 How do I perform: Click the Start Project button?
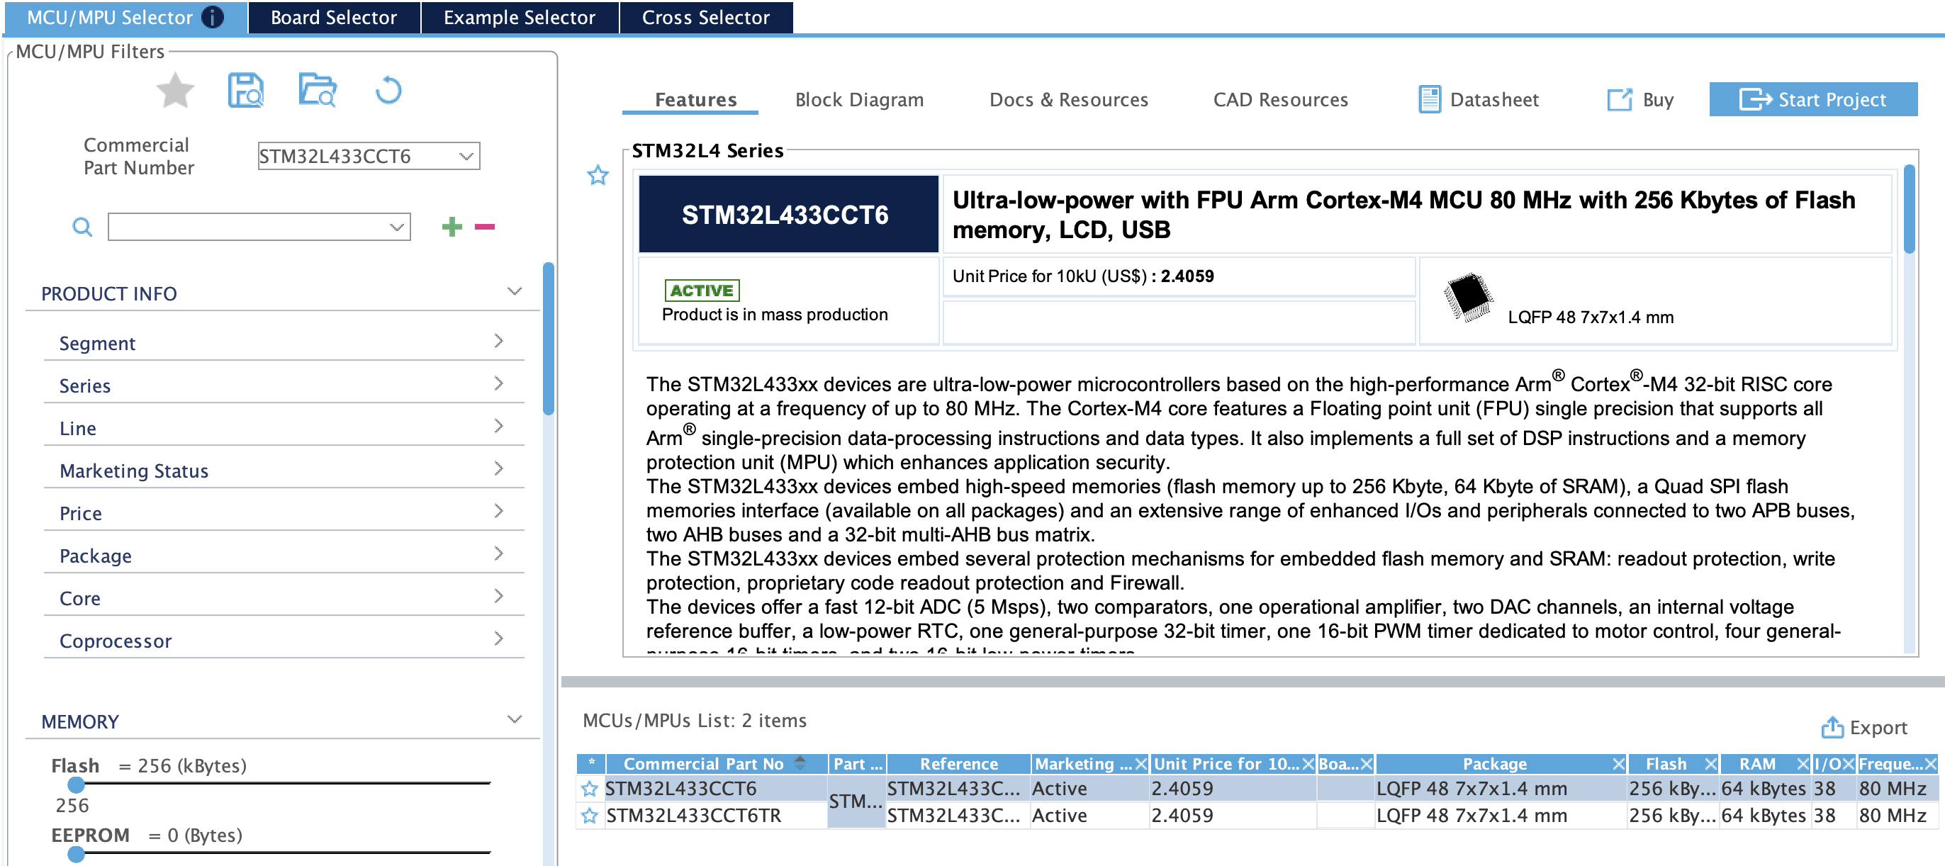coord(1813,100)
